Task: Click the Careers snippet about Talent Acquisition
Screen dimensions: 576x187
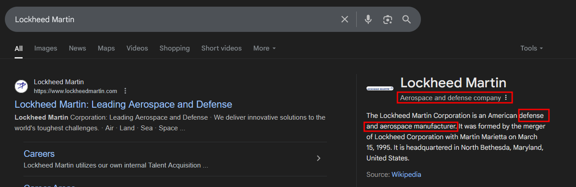Action: (x=116, y=165)
